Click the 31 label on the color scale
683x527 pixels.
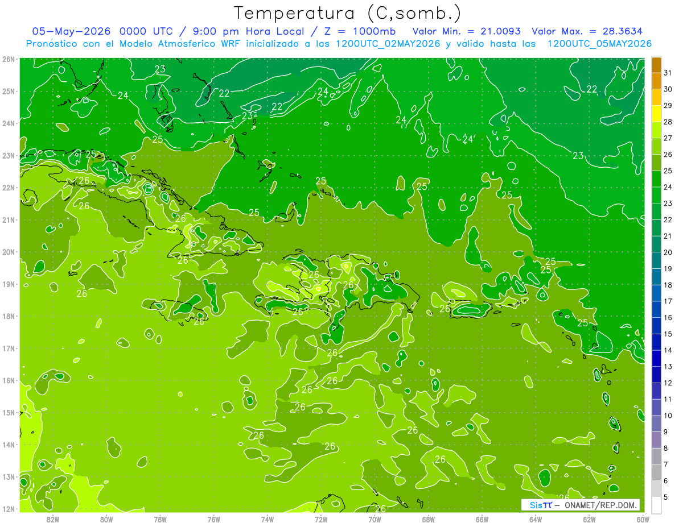pos(668,73)
